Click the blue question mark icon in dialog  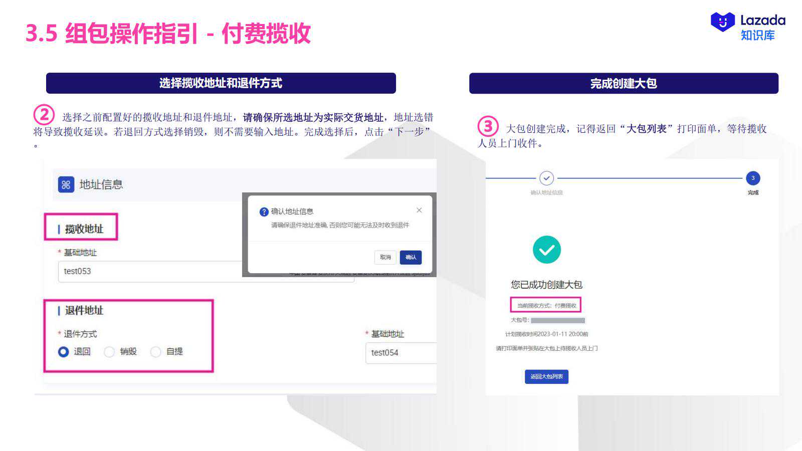point(264,212)
